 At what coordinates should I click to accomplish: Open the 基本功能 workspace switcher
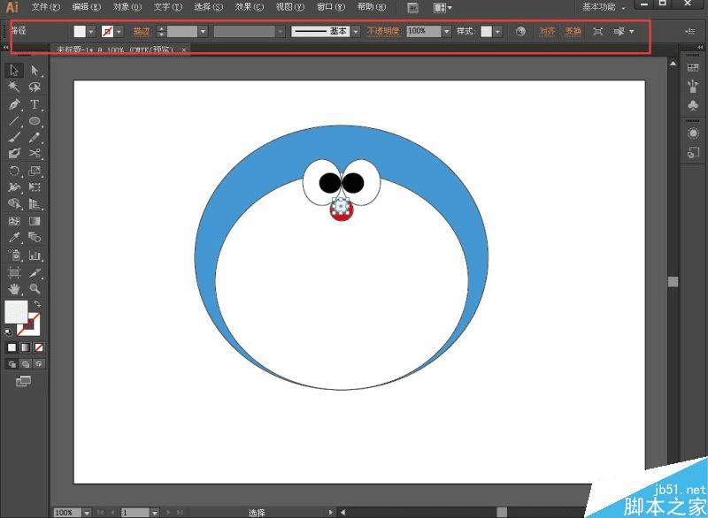pyautogui.click(x=604, y=7)
